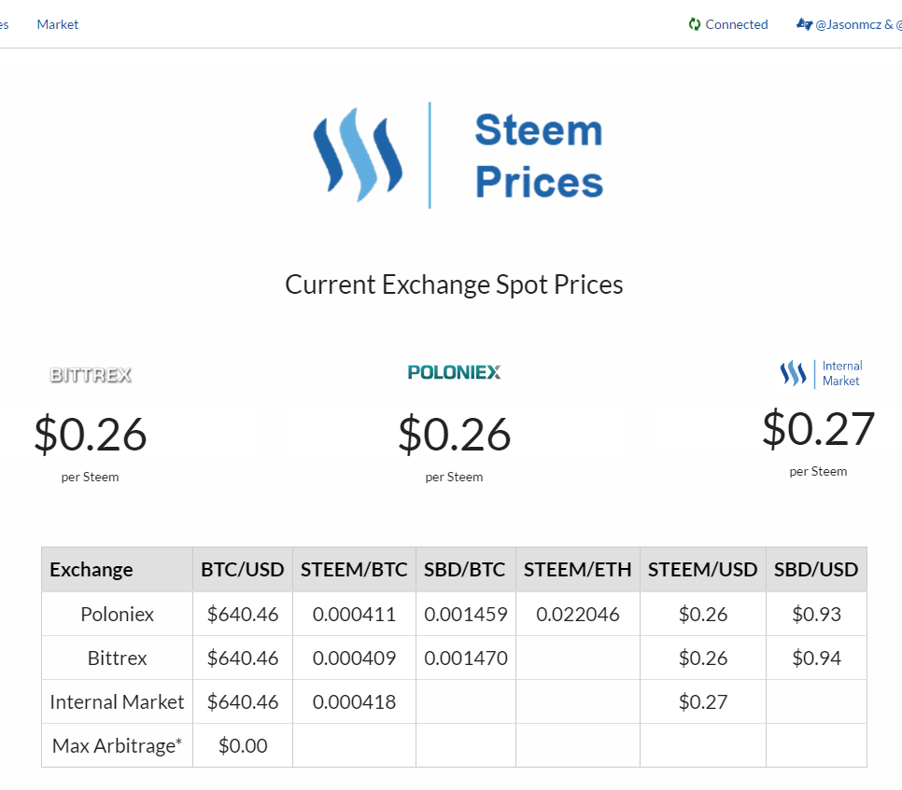Select Bittrex SBD/BTC value 0.001470
Viewport: 902px width, 790px height.
point(465,658)
